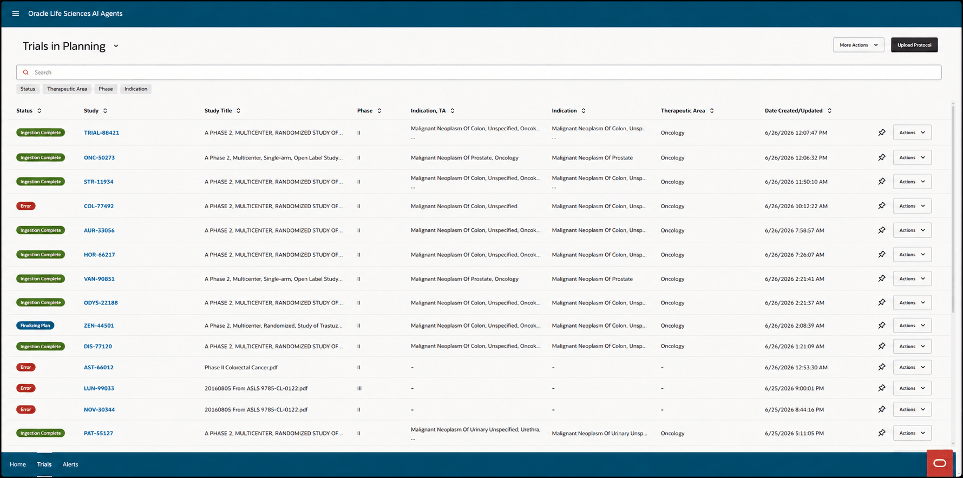Pin the HOR-66217 study row
Image resolution: width=963 pixels, height=478 pixels.
click(882, 255)
